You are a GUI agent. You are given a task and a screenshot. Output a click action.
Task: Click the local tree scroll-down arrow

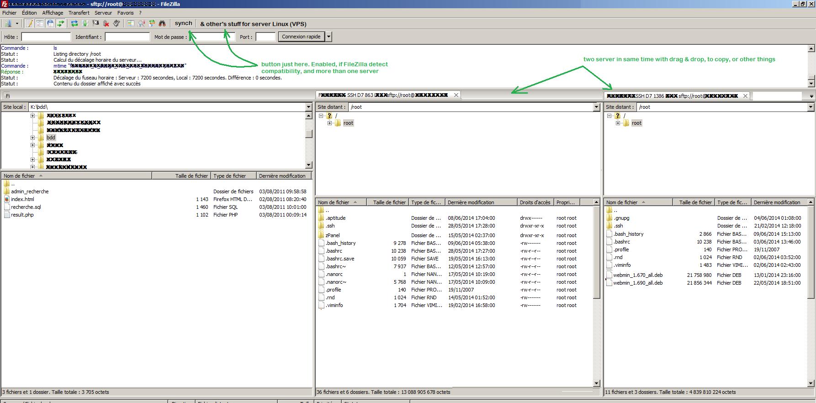[309, 165]
